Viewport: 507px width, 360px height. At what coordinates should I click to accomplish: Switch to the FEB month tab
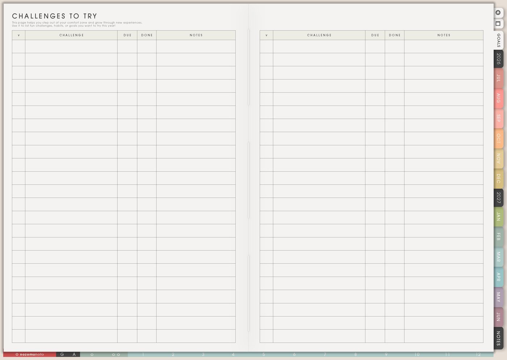click(x=499, y=237)
